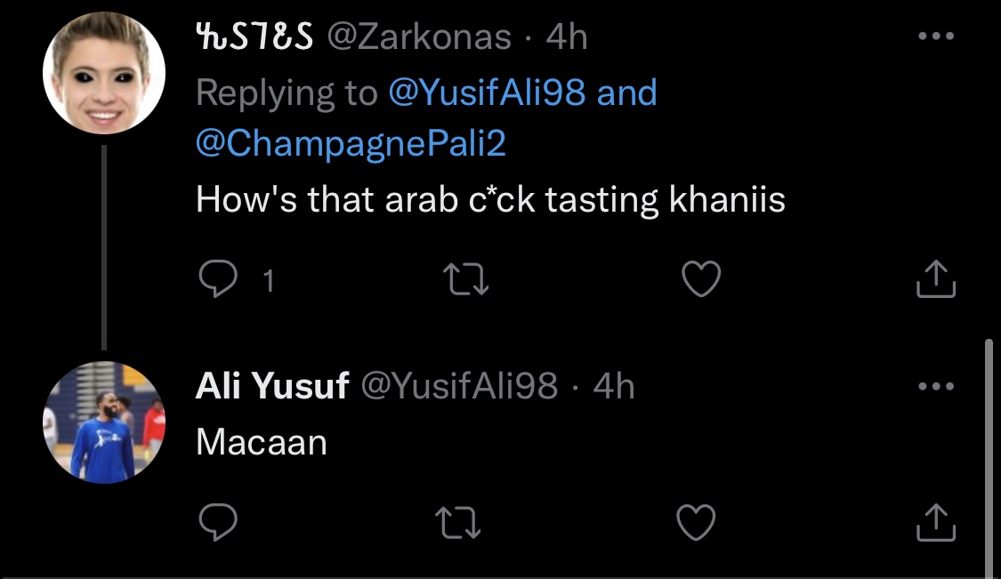Screen dimensions: 1001x579
Task: Open the tweet text 'Macaan'
Action: (262, 442)
